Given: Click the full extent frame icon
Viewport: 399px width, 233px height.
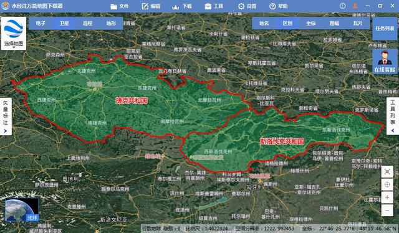Looking at the screenshot, I should click(387, 172).
